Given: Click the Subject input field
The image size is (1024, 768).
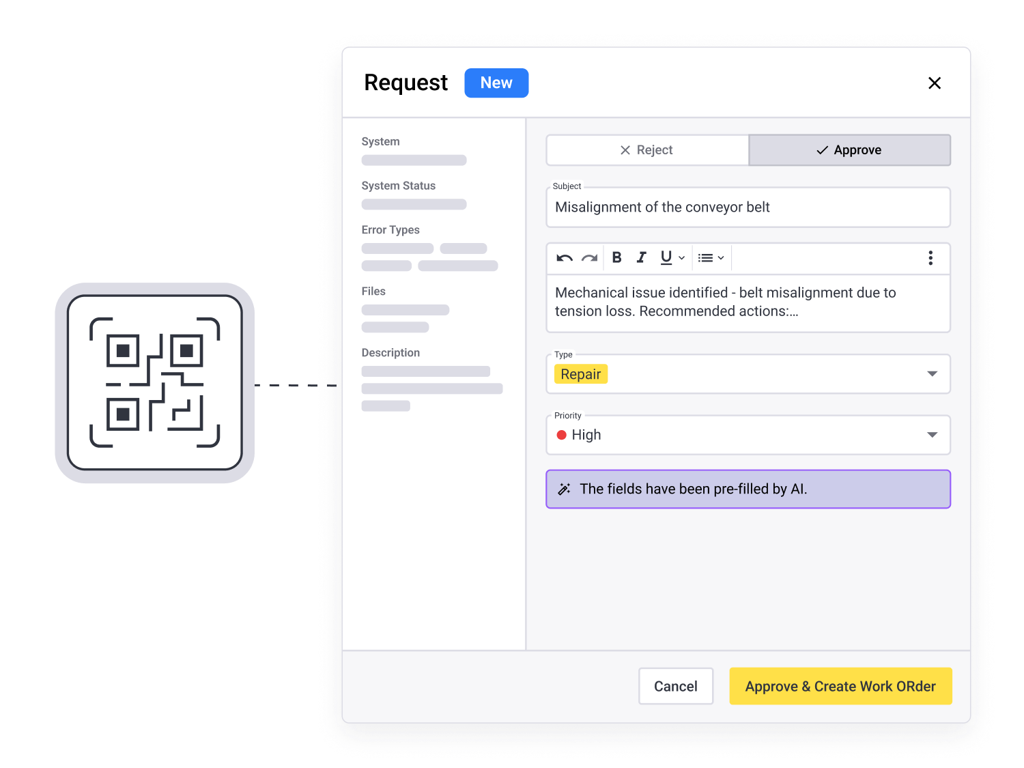Looking at the screenshot, I should pyautogui.click(x=748, y=208).
